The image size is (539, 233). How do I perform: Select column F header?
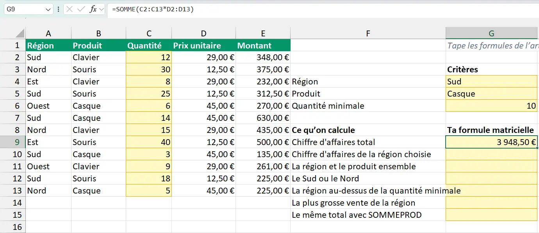coord(368,34)
